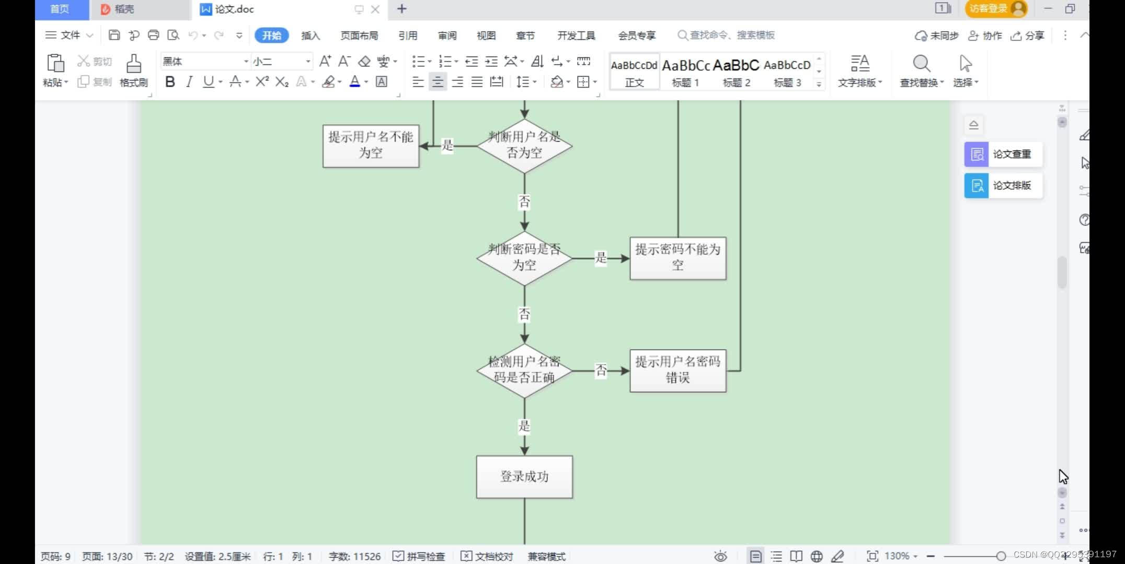Screen dimensions: 1125x564
Task: Collapse the side panel with eject icon
Action: click(x=973, y=125)
